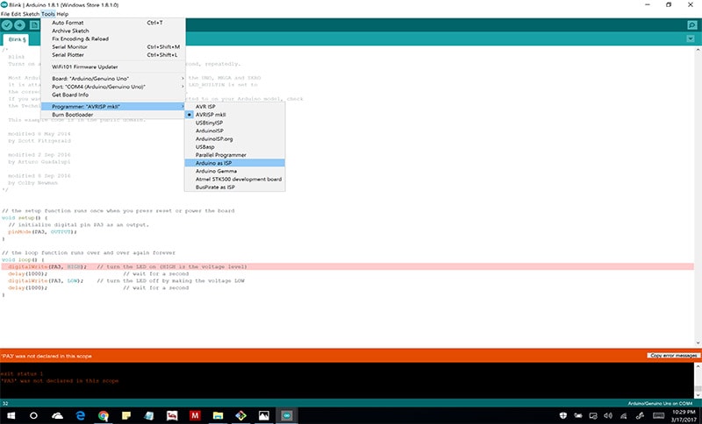This screenshot has height=424, width=702.
Task: Expand the Board submenu
Action: point(113,78)
